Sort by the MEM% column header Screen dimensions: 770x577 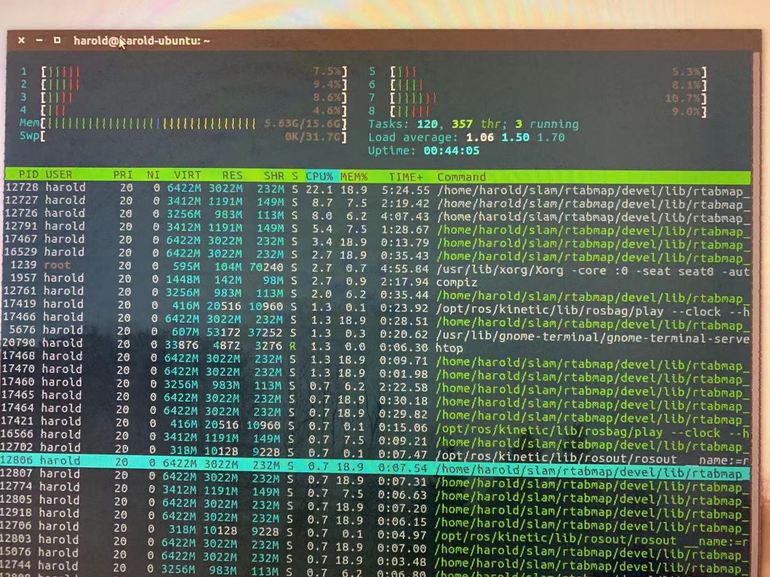353,176
